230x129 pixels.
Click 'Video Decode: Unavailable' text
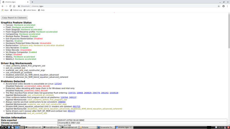(x=18, y=50)
